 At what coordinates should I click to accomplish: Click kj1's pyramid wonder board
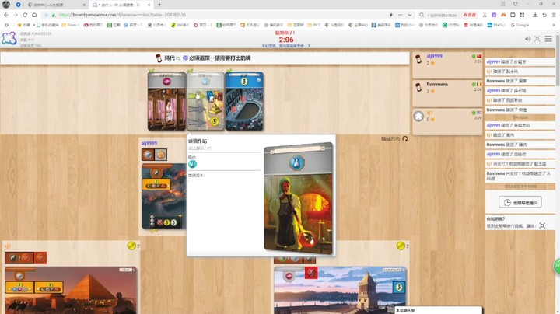tap(70, 290)
